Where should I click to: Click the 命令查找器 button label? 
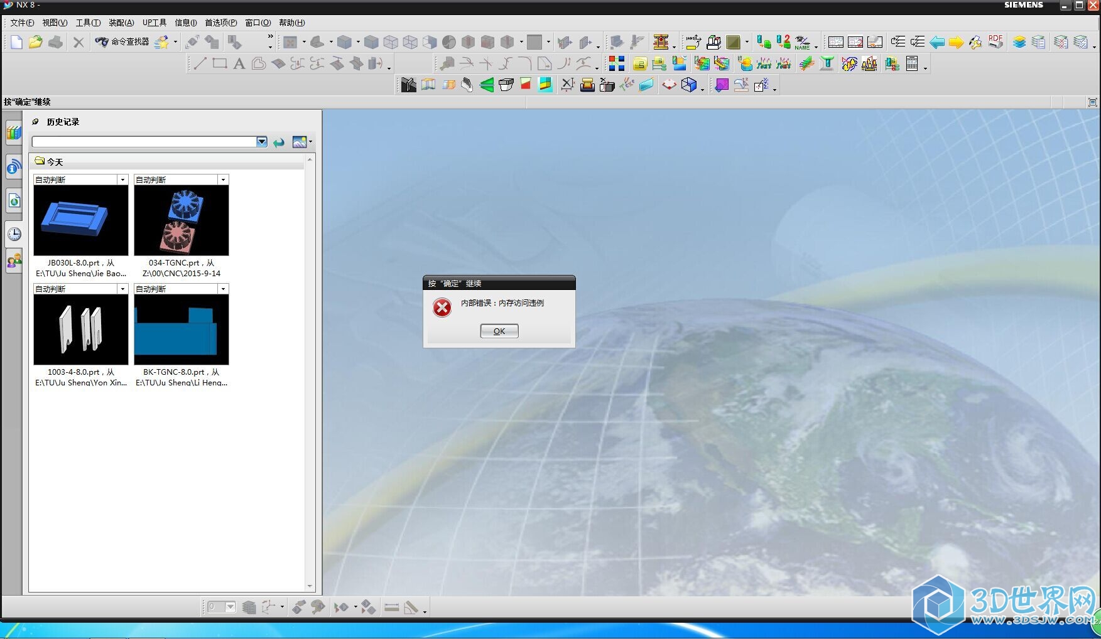130,42
